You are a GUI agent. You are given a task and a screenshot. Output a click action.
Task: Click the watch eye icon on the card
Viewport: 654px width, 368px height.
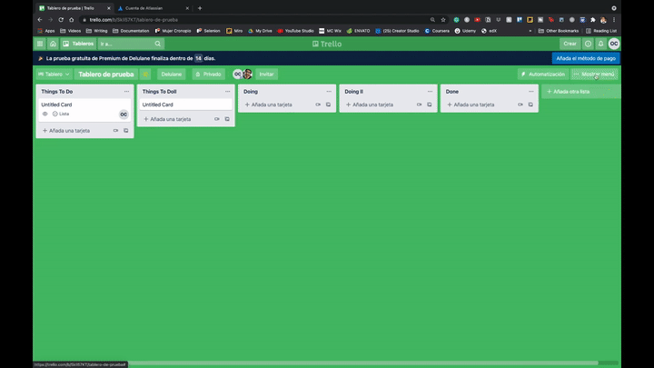(x=45, y=114)
